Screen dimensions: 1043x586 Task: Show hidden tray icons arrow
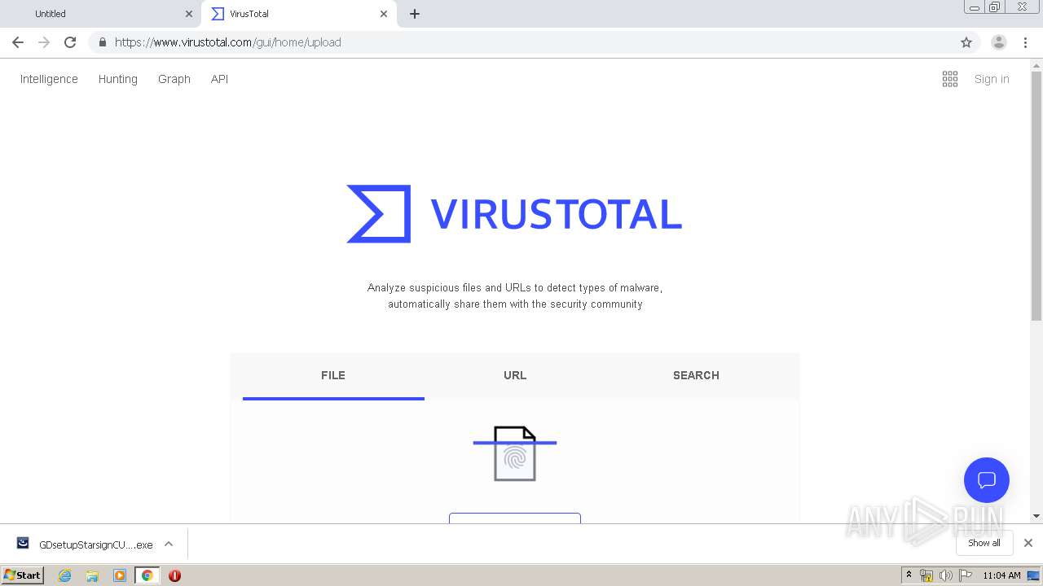(909, 575)
